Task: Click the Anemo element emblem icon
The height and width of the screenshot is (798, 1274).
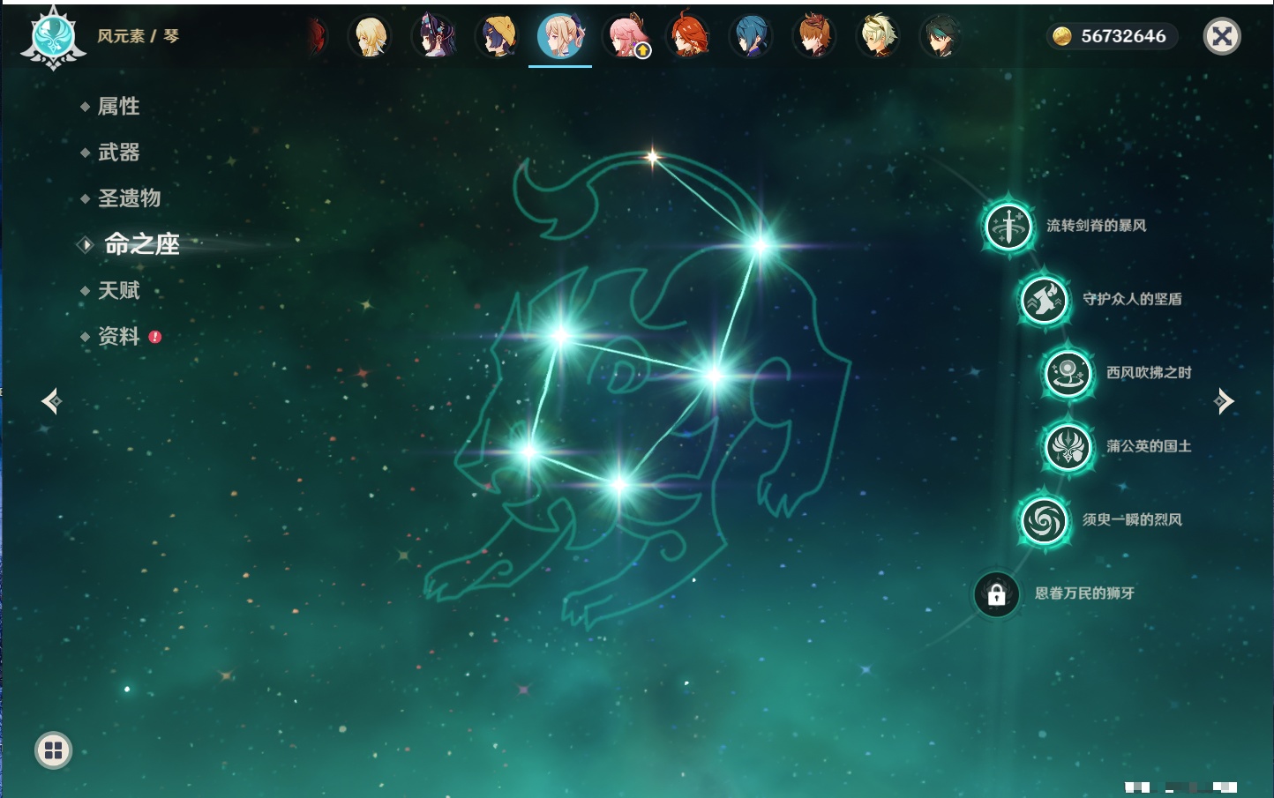Action: 54,37
